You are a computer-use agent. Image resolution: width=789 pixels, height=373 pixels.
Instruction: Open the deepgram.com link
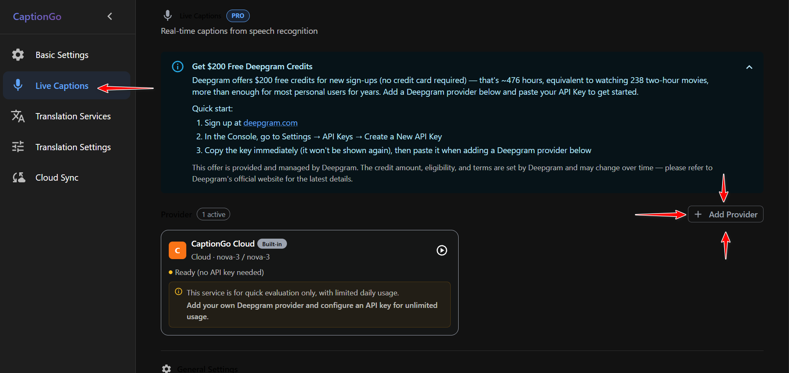click(x=270, y=123)
